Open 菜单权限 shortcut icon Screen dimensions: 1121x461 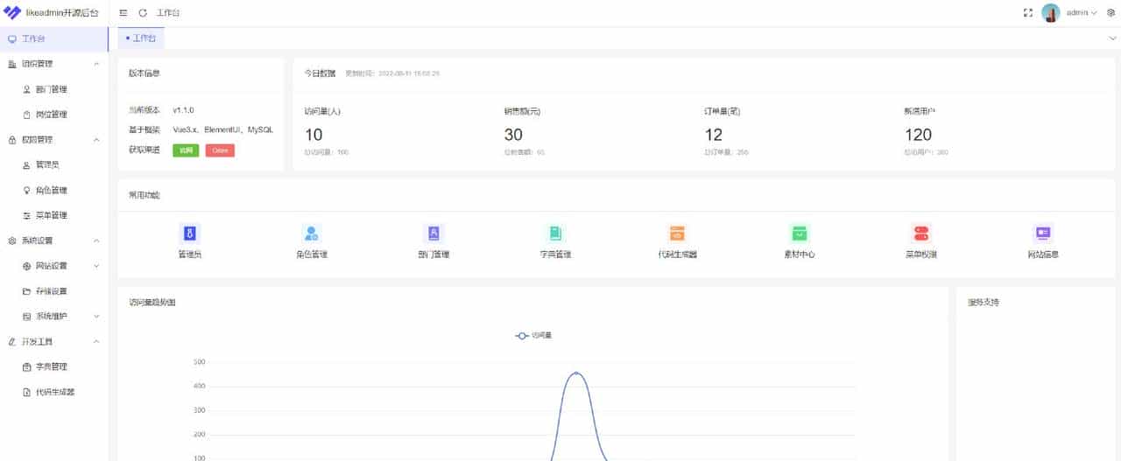[920, 234]
